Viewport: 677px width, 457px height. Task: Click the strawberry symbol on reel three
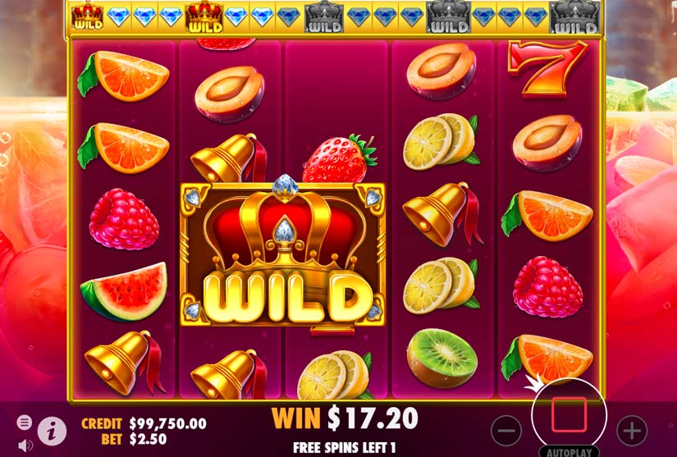coord(340,158)
